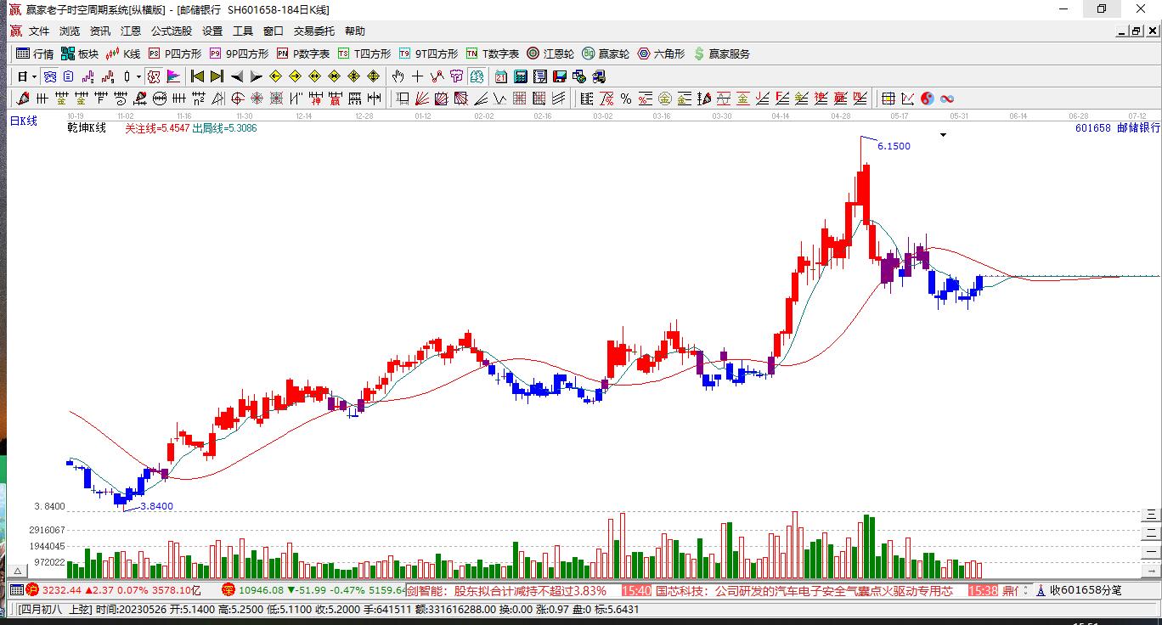Screen dimensions: 1162x625
Task: Click the colorful flag chart icon
Action: coord(172,76)
